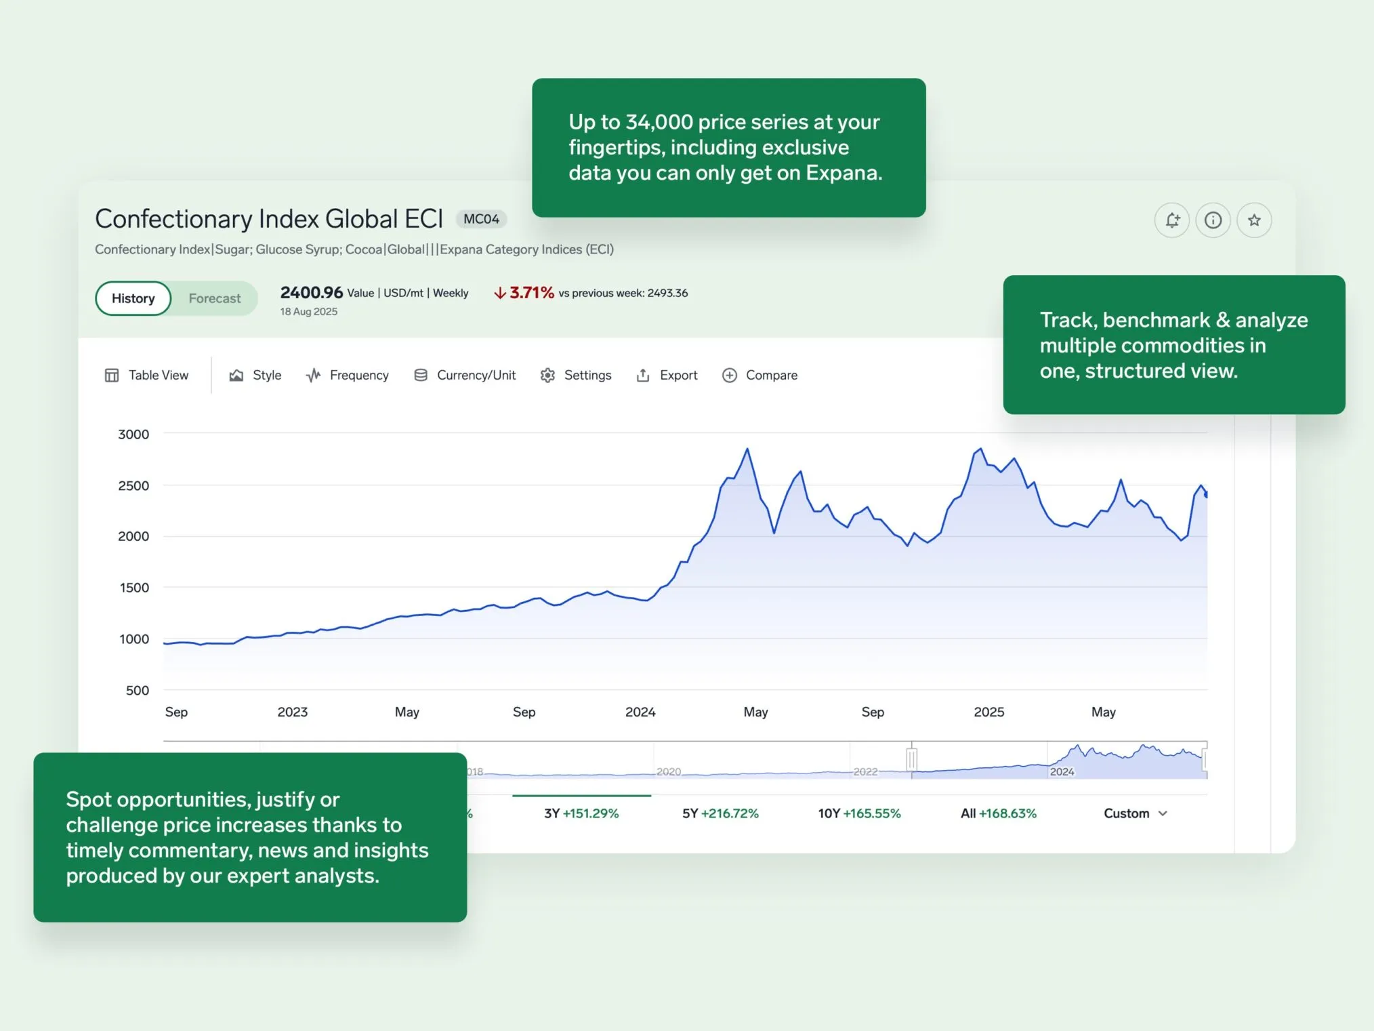The width and height of the screenshot is (1374, 1031).
Task: Click the Export upload icon
Action: click(643, 375)
